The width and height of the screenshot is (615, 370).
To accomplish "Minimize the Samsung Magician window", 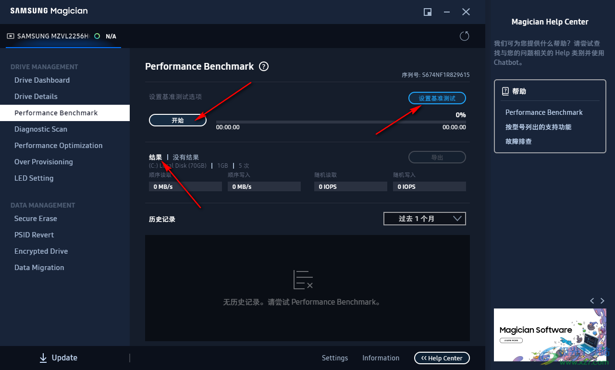I will 447,12.
